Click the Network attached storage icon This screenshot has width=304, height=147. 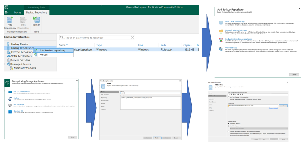coord(221,31)
